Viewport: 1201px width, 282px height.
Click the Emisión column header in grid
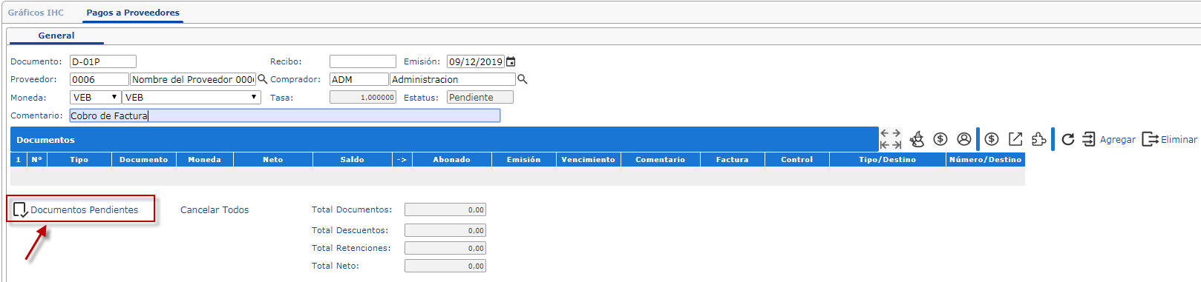(524, 159)
